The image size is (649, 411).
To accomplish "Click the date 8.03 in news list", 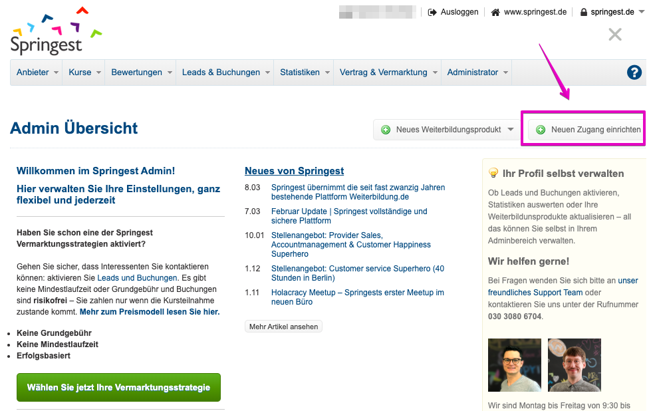I will point(252,188).
